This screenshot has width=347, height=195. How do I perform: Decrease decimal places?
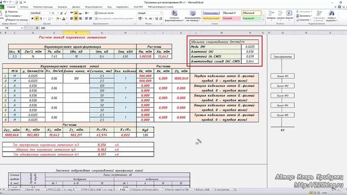tap(160, 18)
